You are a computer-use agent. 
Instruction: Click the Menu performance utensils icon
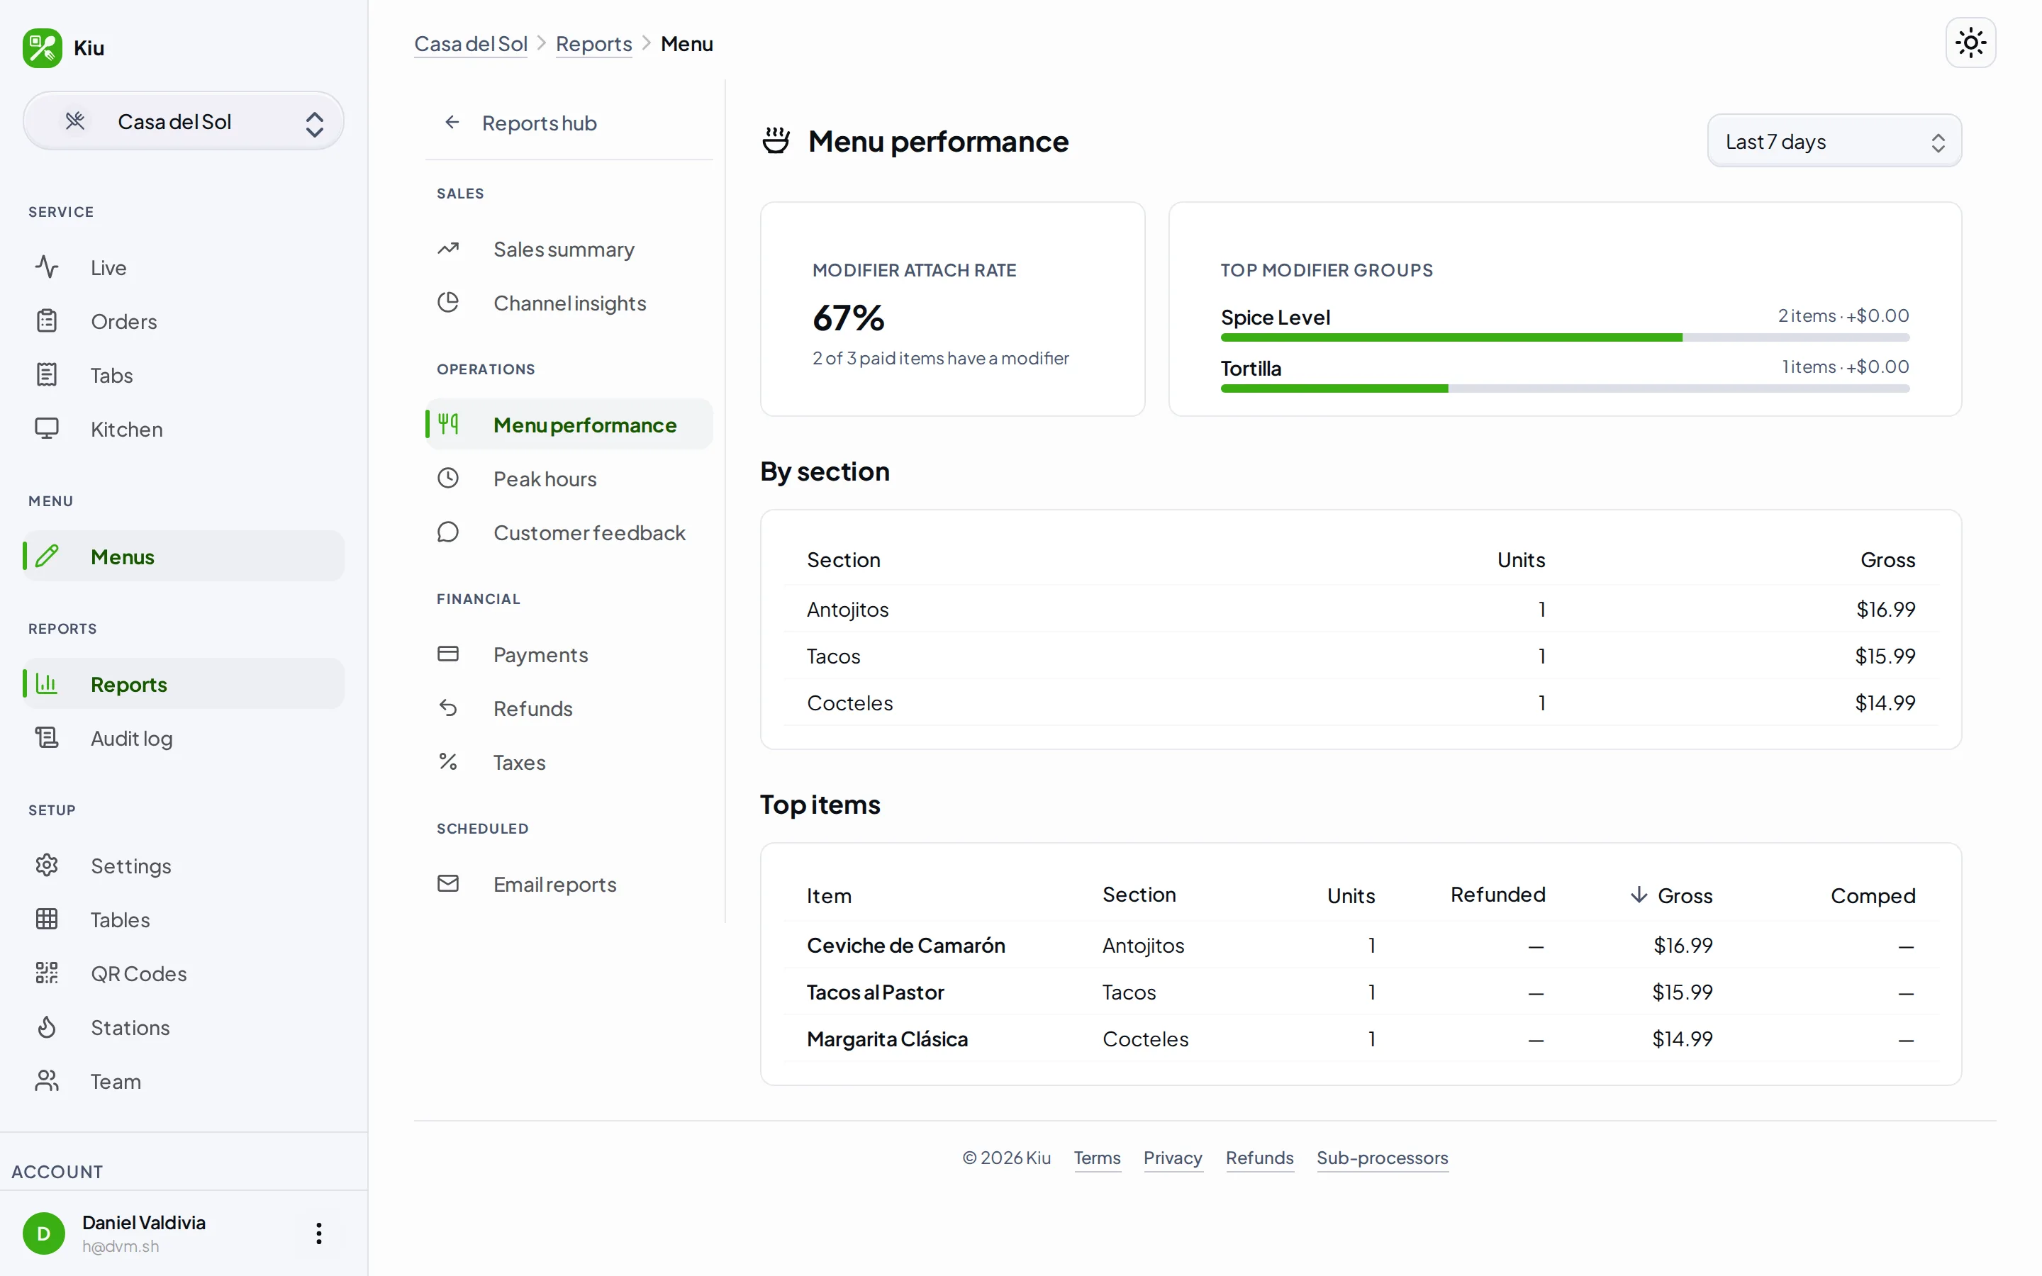click(x=448, y=424)
